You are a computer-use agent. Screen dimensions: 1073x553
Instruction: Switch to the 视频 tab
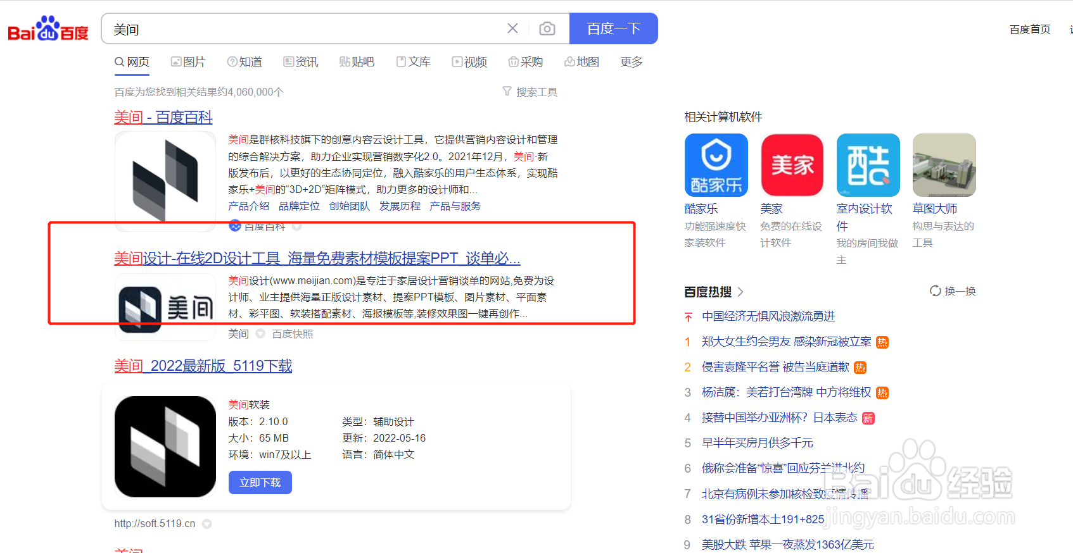[x=469, y=62]
